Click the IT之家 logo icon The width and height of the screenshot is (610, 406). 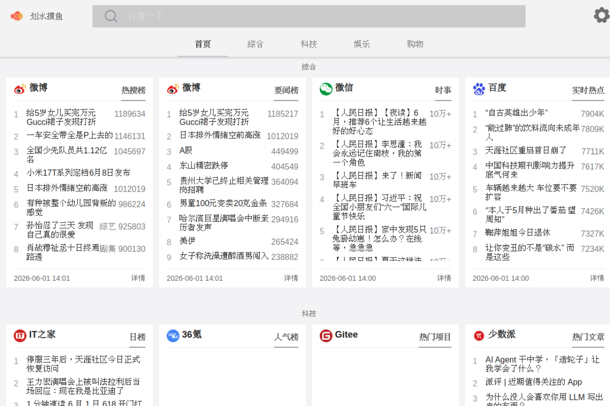pos(20,336)
